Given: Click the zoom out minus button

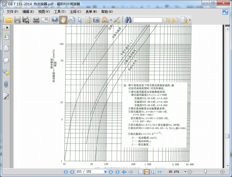Looking at the screenshot, I should (x=190, y=172).
